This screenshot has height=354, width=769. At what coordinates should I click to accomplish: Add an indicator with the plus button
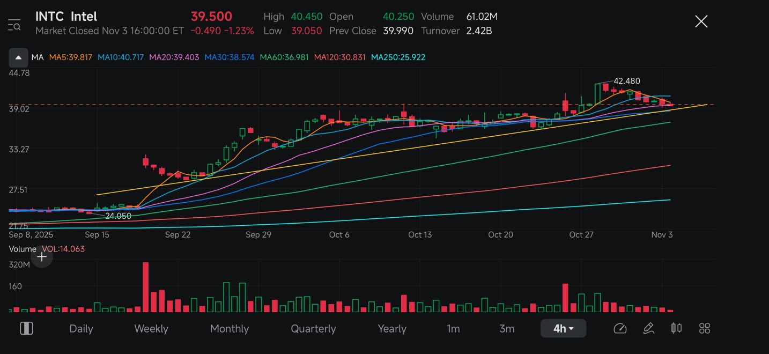(x=42, y=257)
